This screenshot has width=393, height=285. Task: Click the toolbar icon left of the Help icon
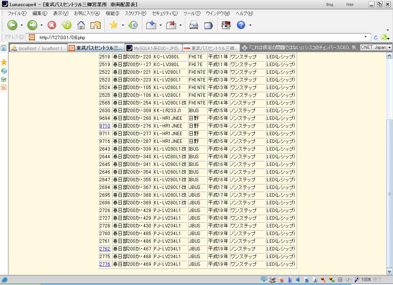click(226, 25)
